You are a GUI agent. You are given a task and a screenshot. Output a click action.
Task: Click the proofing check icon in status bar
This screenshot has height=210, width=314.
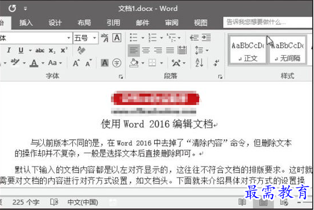pos(54,202)
